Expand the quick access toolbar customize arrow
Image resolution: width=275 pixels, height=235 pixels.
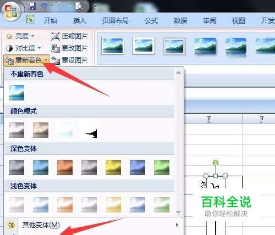click(95, 6)
